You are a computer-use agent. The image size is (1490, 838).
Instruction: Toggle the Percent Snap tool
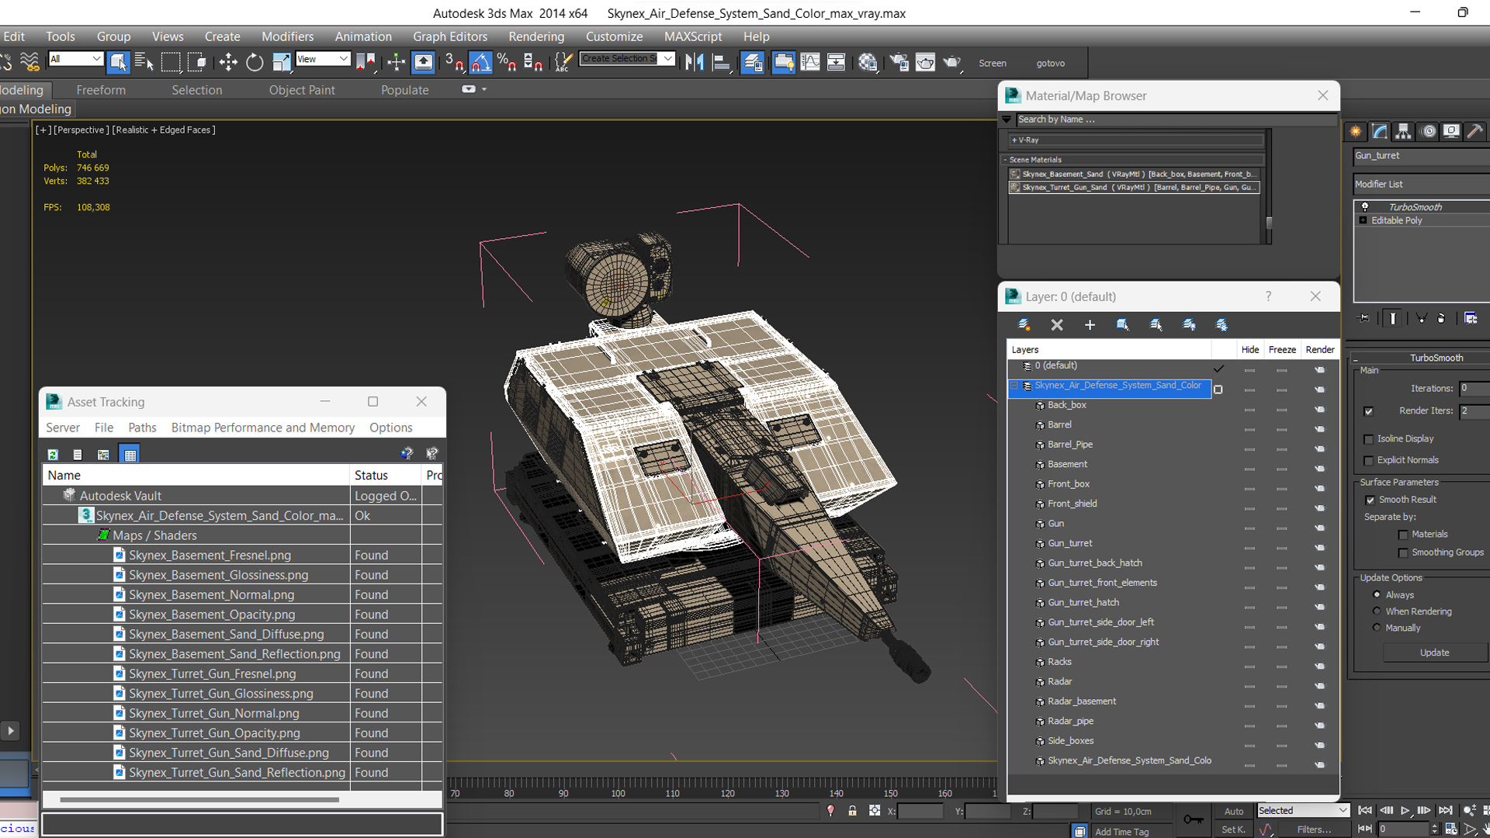pos(507,62)
